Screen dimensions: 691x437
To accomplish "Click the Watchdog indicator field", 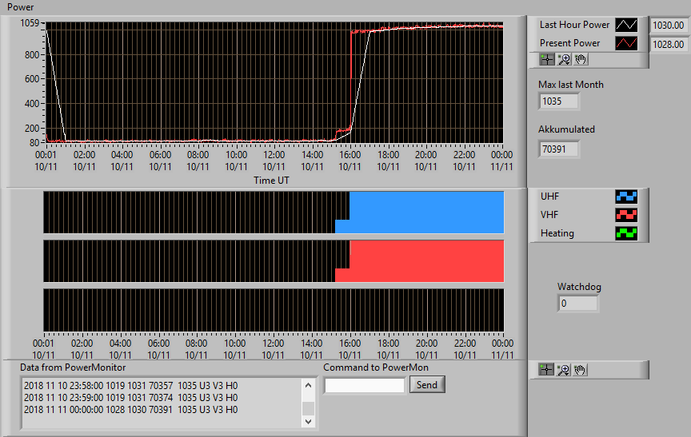I will (577, 304).
